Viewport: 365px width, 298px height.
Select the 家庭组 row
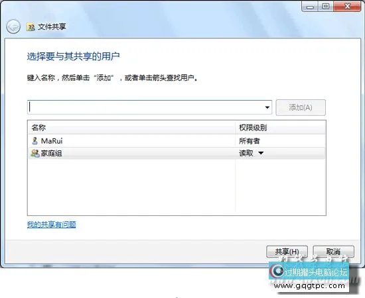(177, 153)
